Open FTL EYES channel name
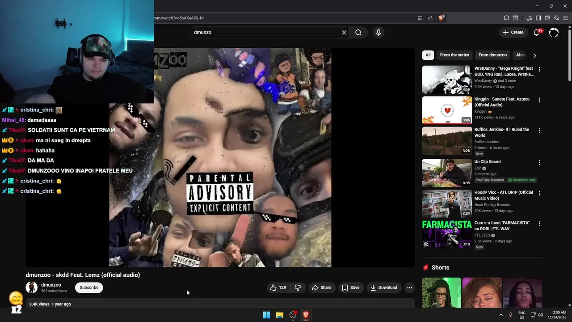Viewport: 572px width, 322px height. pos(482,235)
